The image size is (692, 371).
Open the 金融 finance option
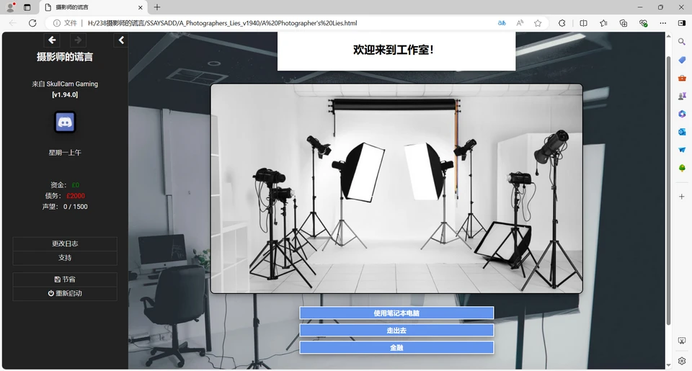pos(396,348)
